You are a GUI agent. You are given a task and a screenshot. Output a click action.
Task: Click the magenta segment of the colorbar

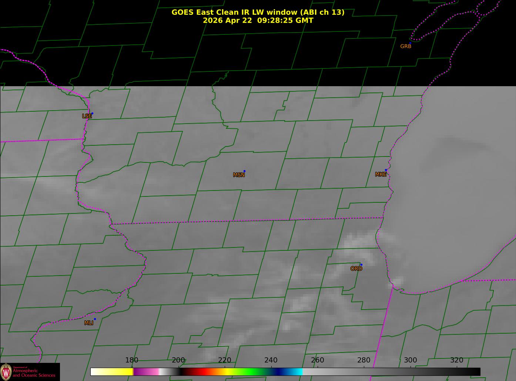[146, 372]
